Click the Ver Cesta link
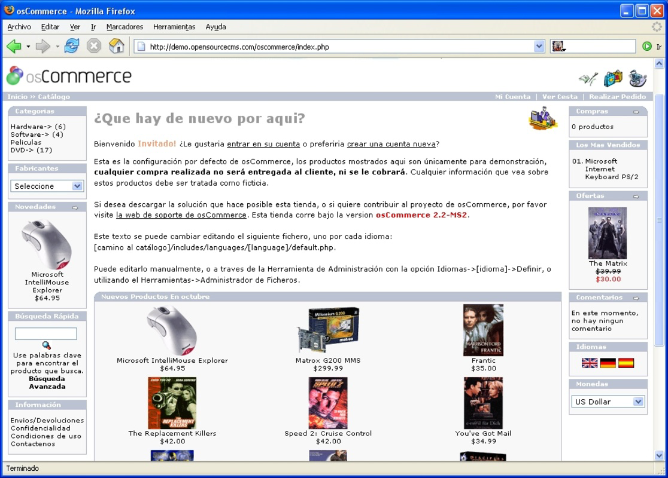Viewport: 668px width, 478px height. (x=560, y=97)
